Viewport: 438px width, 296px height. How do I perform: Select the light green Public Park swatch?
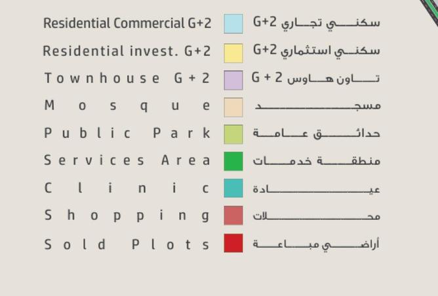coord(233,134)
